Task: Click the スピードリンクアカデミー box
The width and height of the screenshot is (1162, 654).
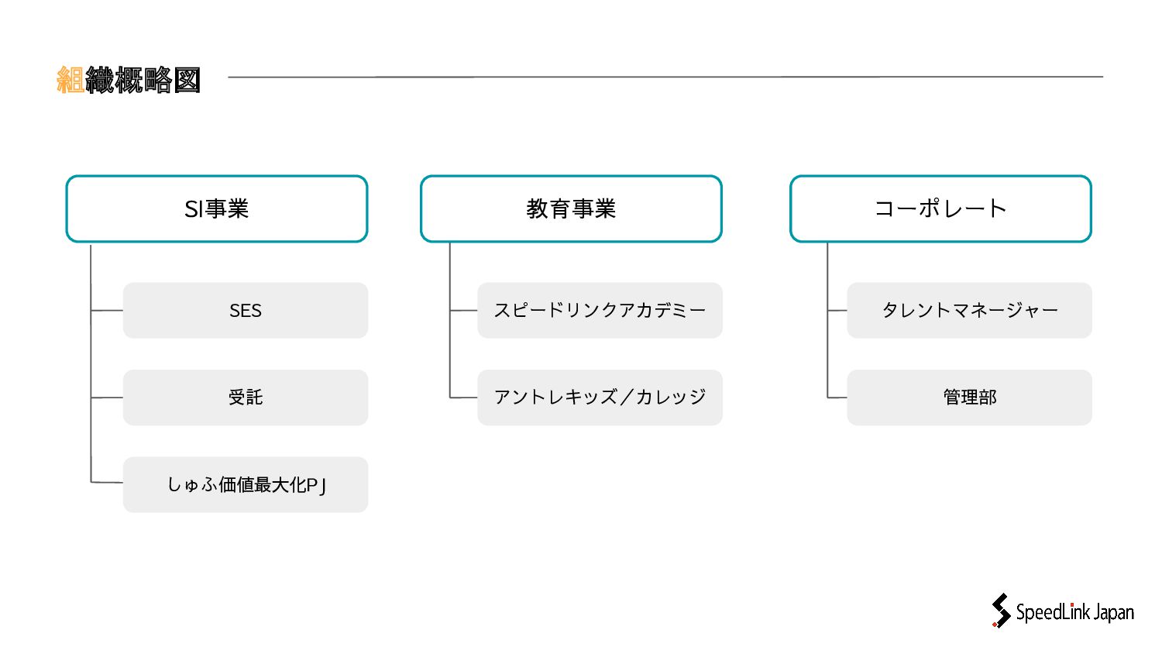Action: tap(600, 311)
